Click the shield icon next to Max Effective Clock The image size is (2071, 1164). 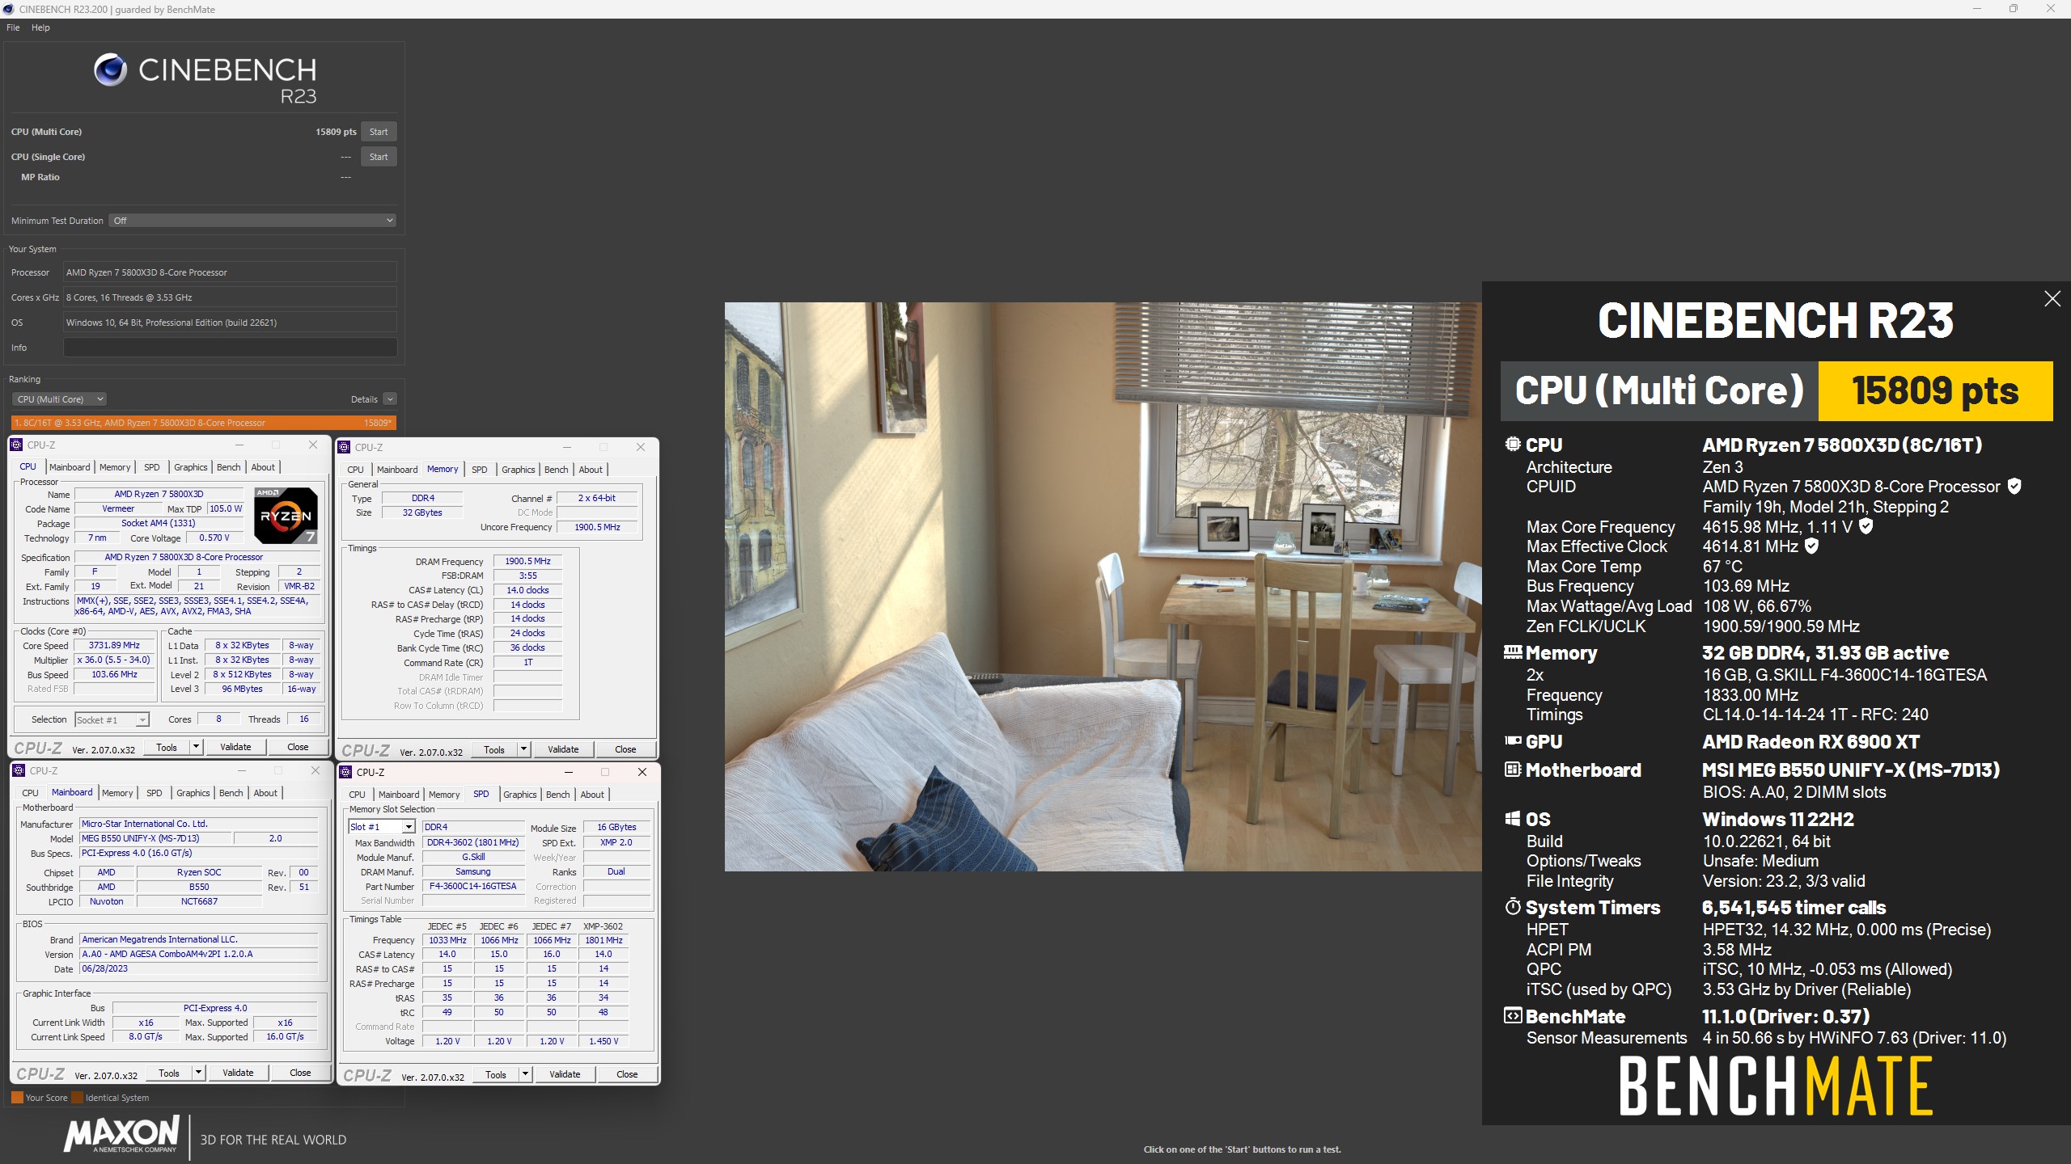pos(1812,546)
